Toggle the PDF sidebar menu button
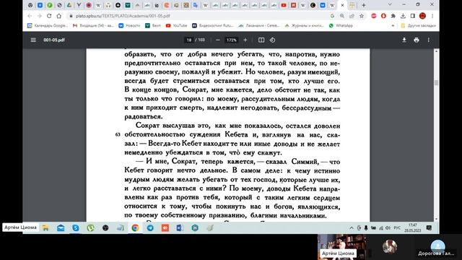This screenshot has height=260, width=462. coord(33,40)
